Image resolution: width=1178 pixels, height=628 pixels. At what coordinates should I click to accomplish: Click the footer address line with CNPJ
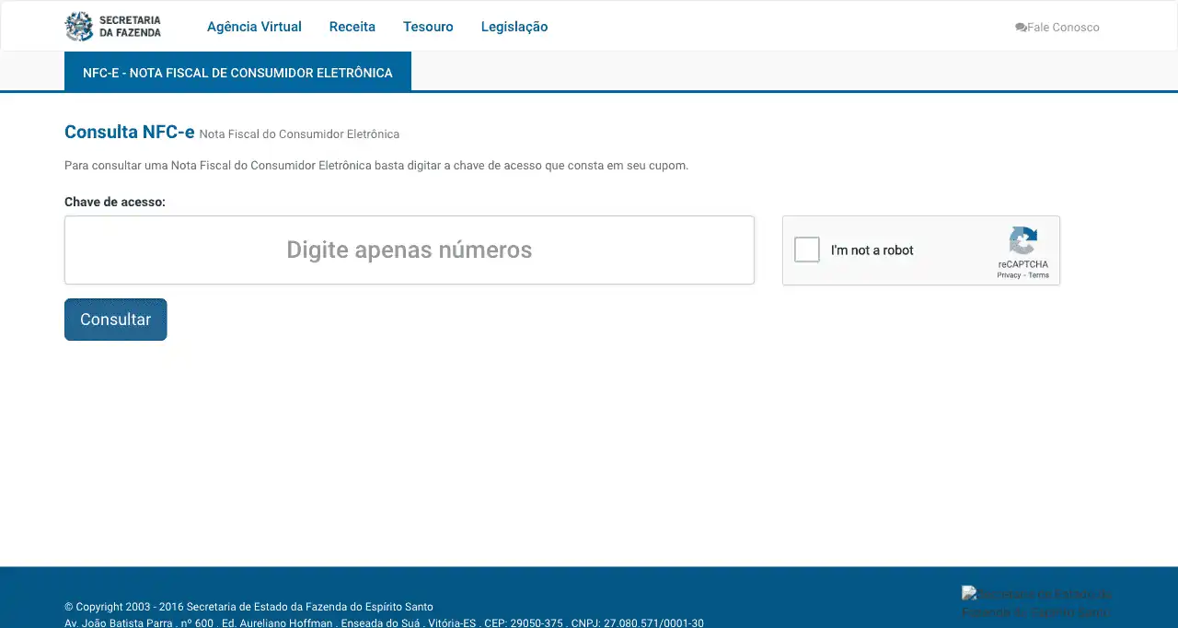point(384,622)
